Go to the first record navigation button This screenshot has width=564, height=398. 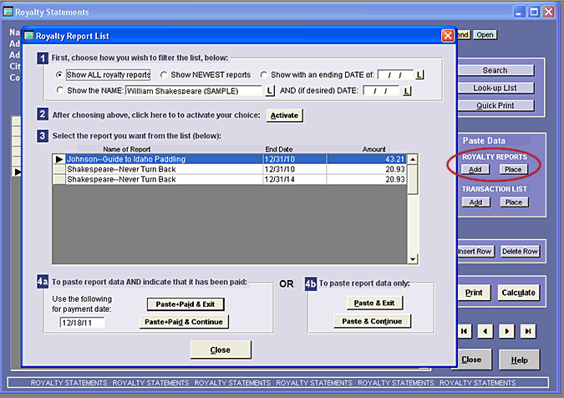(465, 331)
